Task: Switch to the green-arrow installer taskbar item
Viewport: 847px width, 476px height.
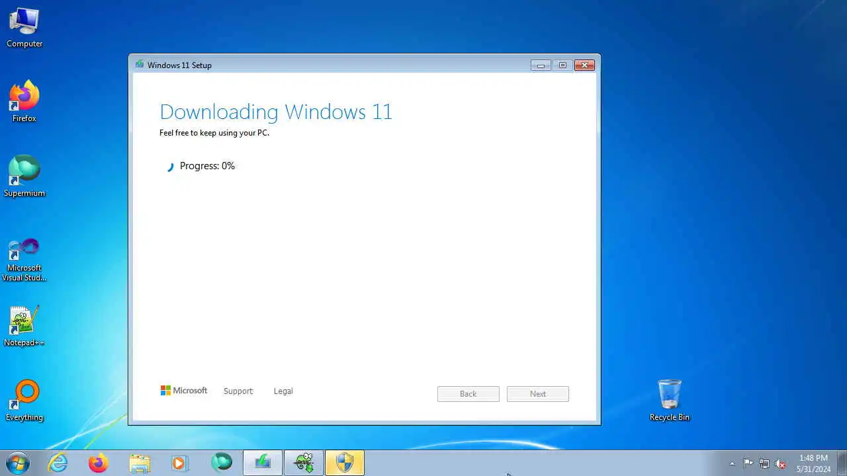Action: point(263,463)
